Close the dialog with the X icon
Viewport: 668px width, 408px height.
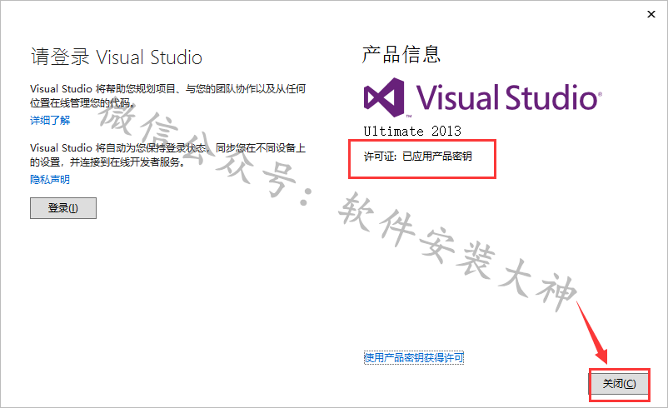pyautogui.click(x=651, y=14)
